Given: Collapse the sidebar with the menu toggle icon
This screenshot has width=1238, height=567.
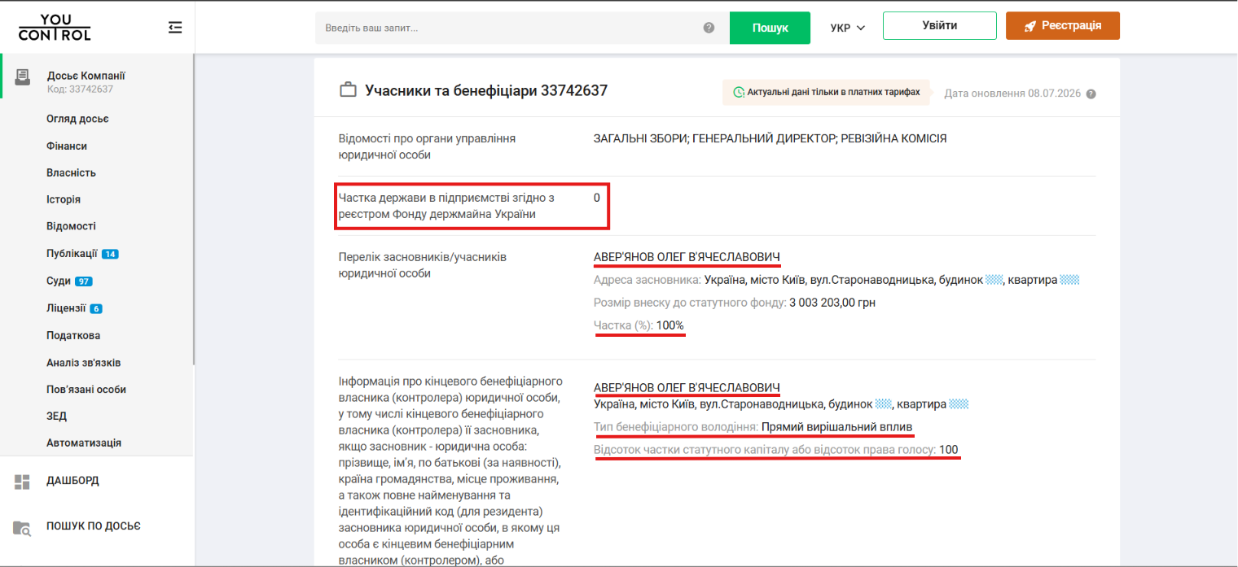Looking at the screenshot, I should coord(175,28).
